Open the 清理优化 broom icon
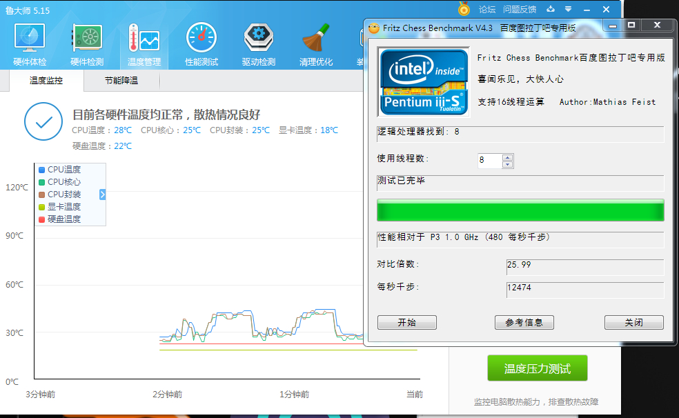 [x=315, y=45]
